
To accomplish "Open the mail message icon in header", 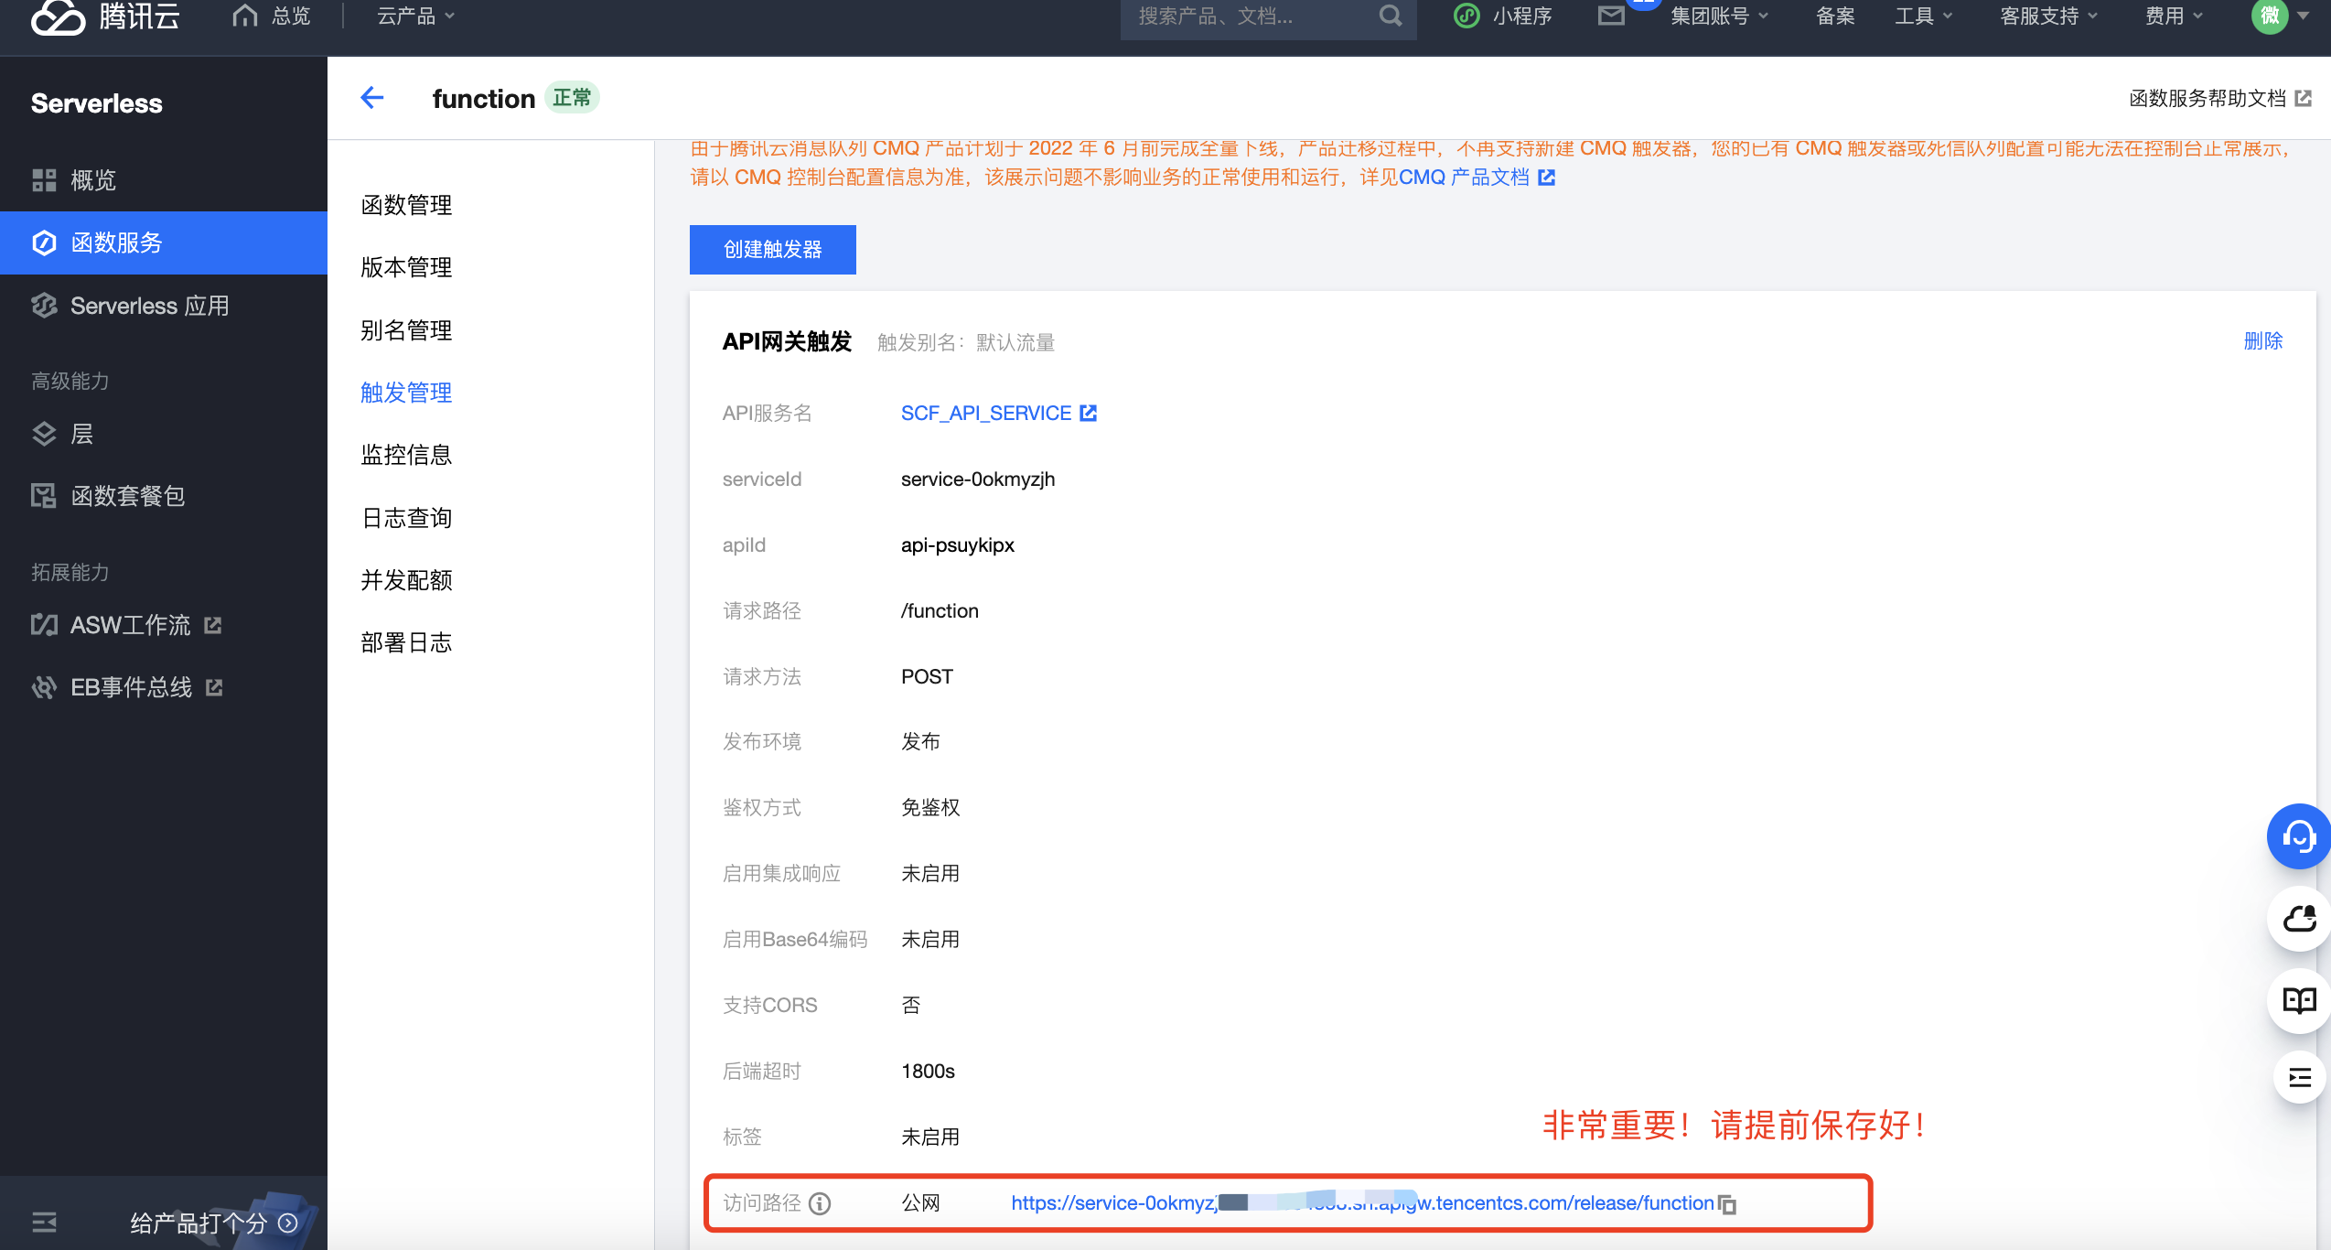I will [x=1611, y=16].
